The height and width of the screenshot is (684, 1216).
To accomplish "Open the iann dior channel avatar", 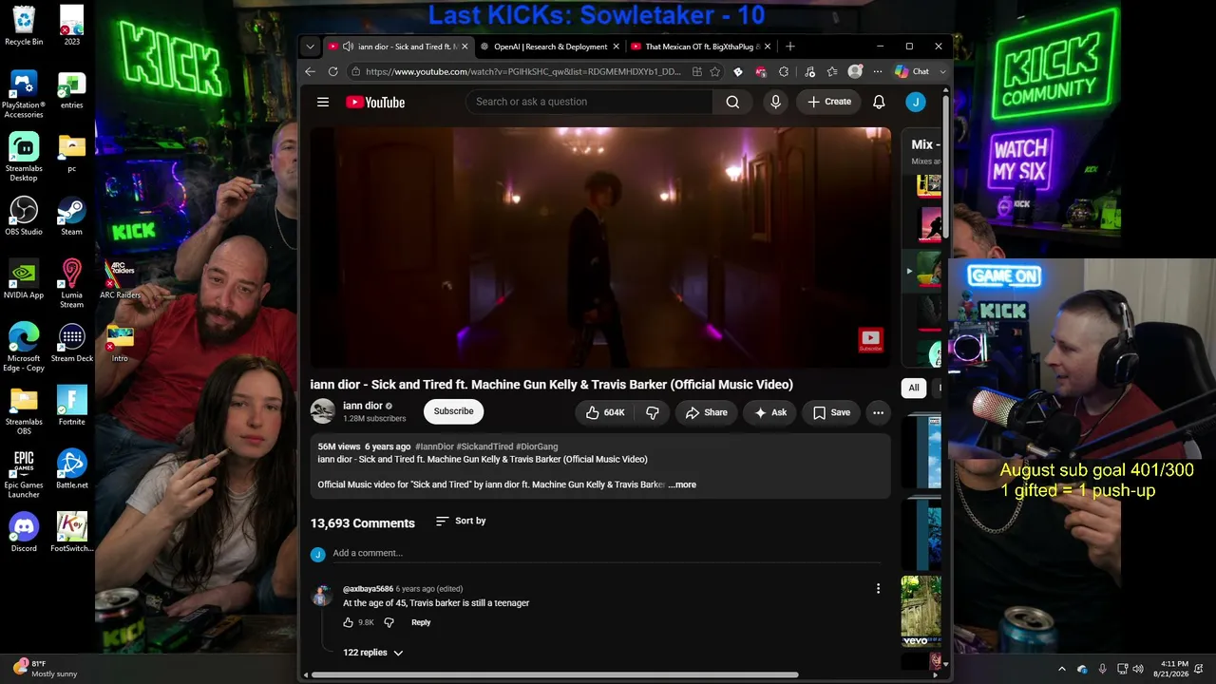I will (x=323, y=411).
